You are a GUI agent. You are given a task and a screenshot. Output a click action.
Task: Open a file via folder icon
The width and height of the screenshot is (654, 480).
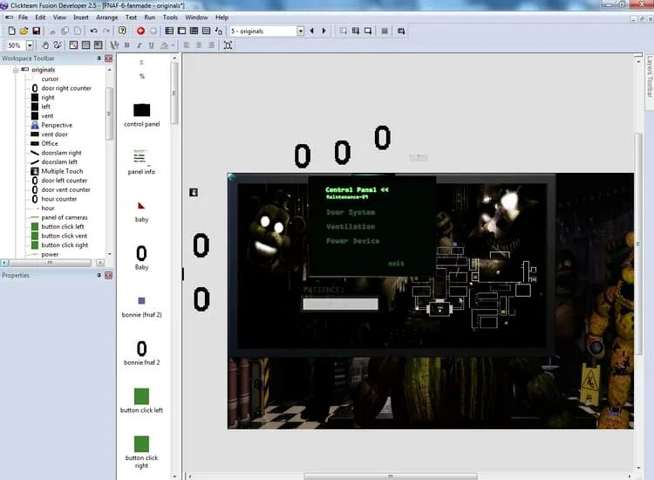[x=24, y=31]
